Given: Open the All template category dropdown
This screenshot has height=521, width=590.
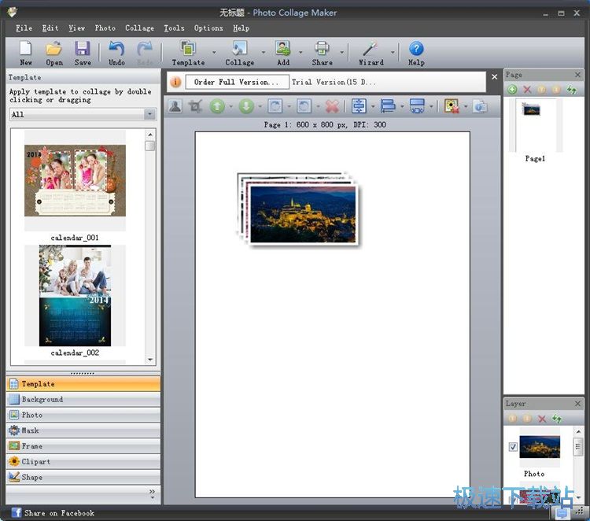Looking at the screenshot, I should [x=149, y=115].
